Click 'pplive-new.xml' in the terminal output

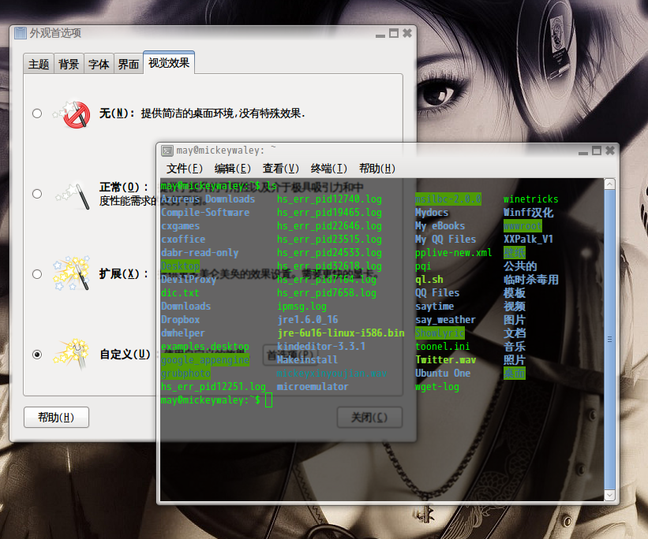pos(454,253)
